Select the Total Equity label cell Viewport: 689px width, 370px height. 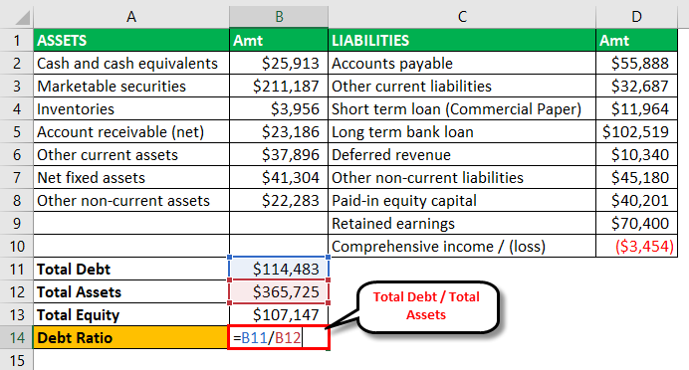(x=131, y=314)
